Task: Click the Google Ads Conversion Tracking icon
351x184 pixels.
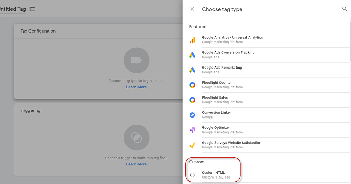Action: click(192, 55)
